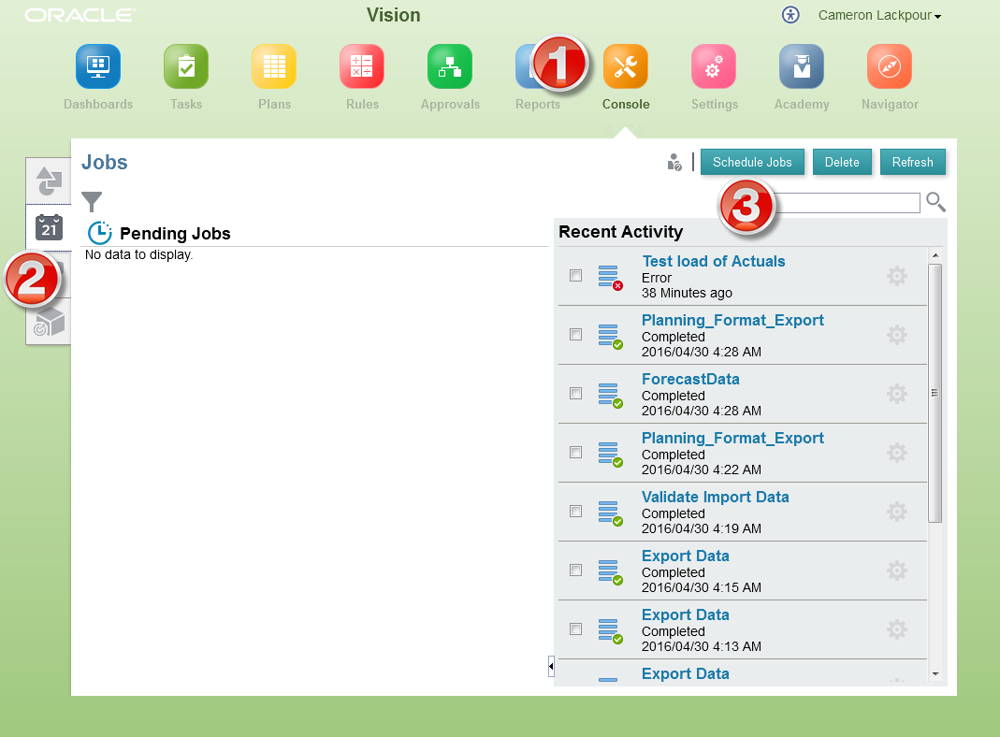The image size is (1000, 737).
Task: Click scrollbar up arrow in Recent Activity
Action: 935,255
